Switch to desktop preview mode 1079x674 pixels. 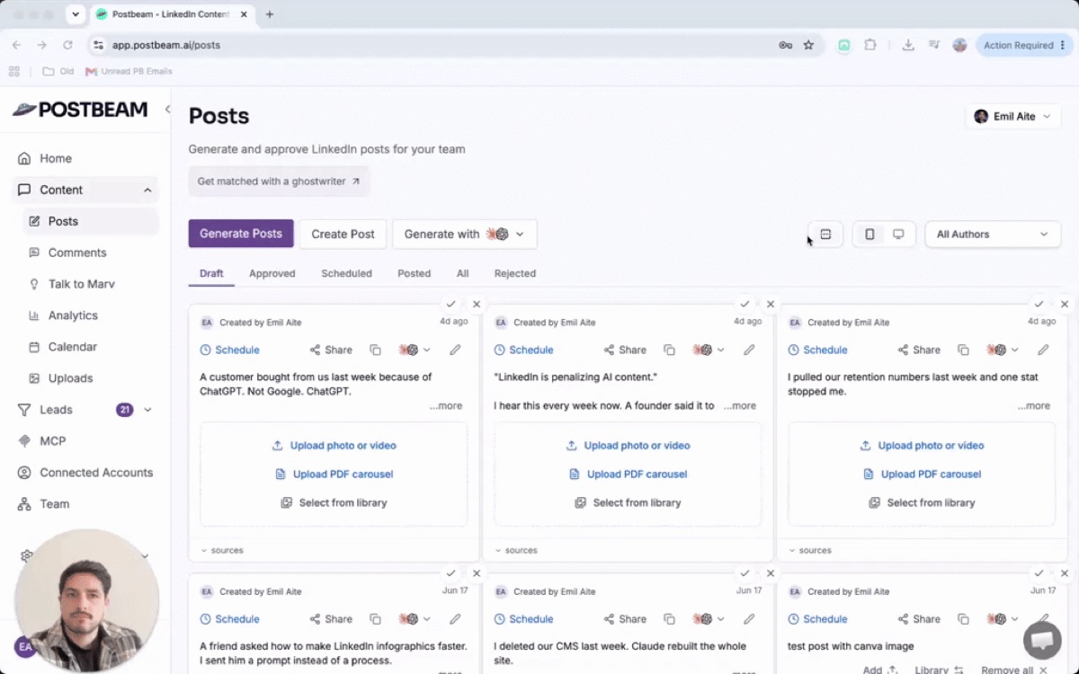[898, 234]
